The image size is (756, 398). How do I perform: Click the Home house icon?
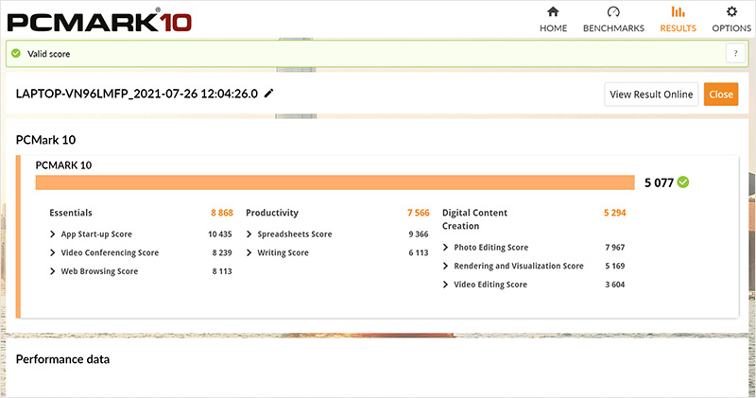coord(553,12)
